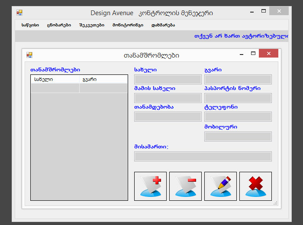Click the edit employee pencil button

pos(220,186)
